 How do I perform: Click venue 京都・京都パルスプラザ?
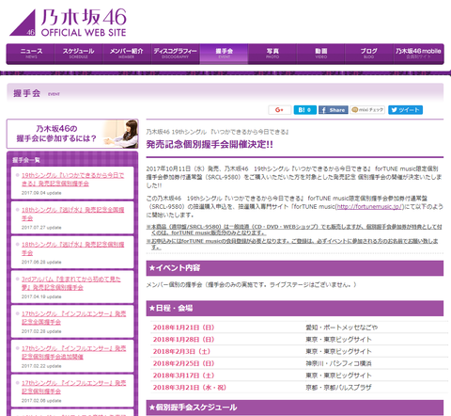pos(338,388)
